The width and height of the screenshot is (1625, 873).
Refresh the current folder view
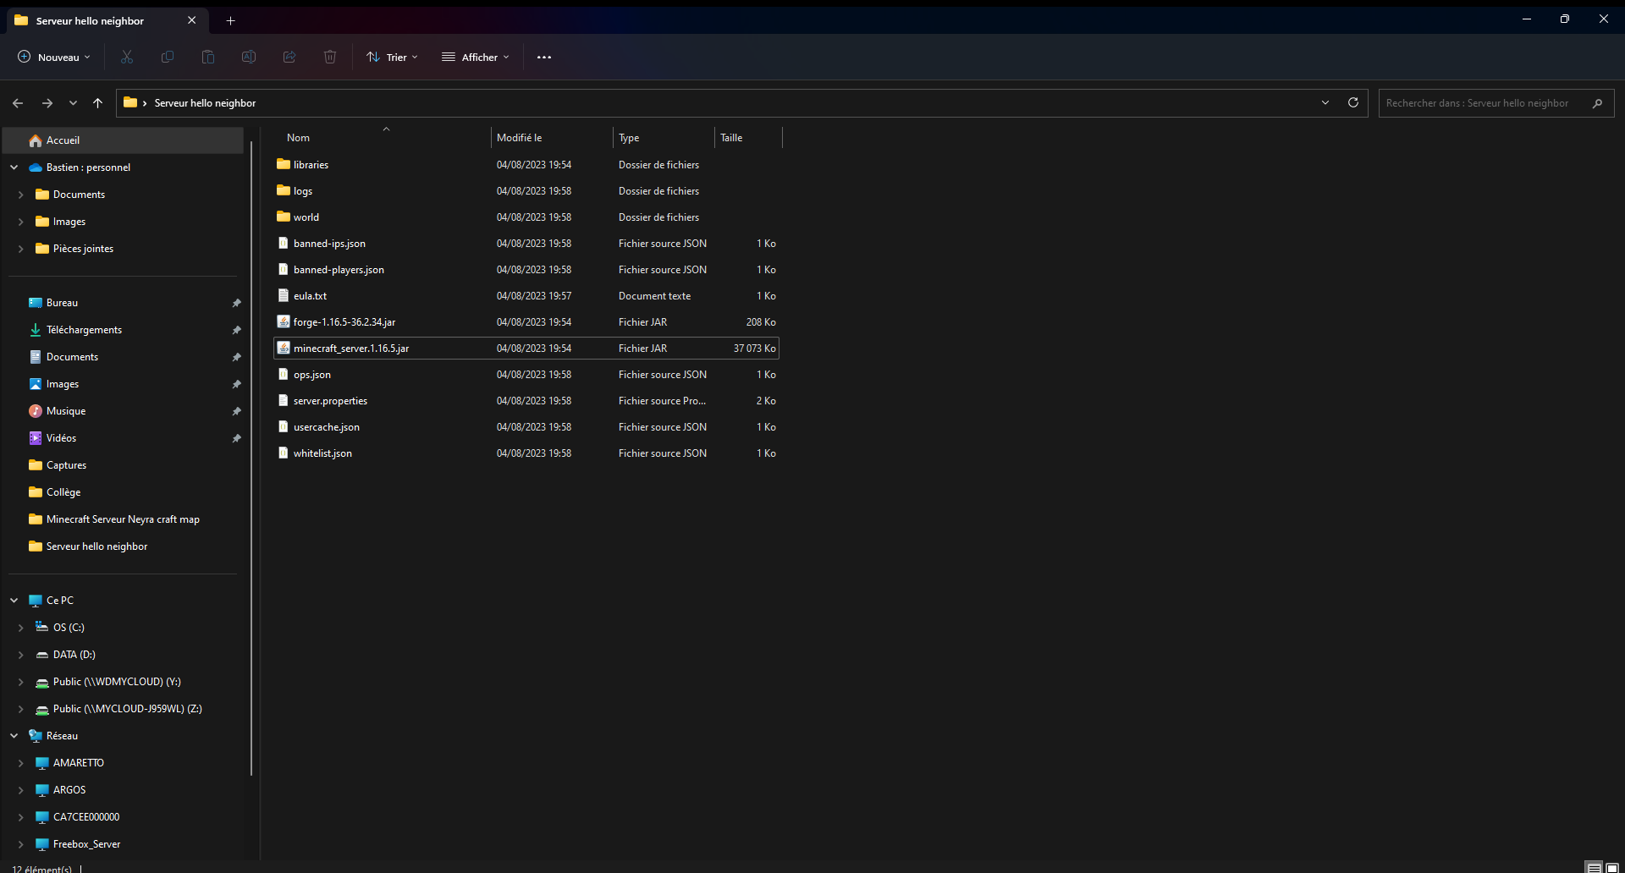pos(1353,102)
